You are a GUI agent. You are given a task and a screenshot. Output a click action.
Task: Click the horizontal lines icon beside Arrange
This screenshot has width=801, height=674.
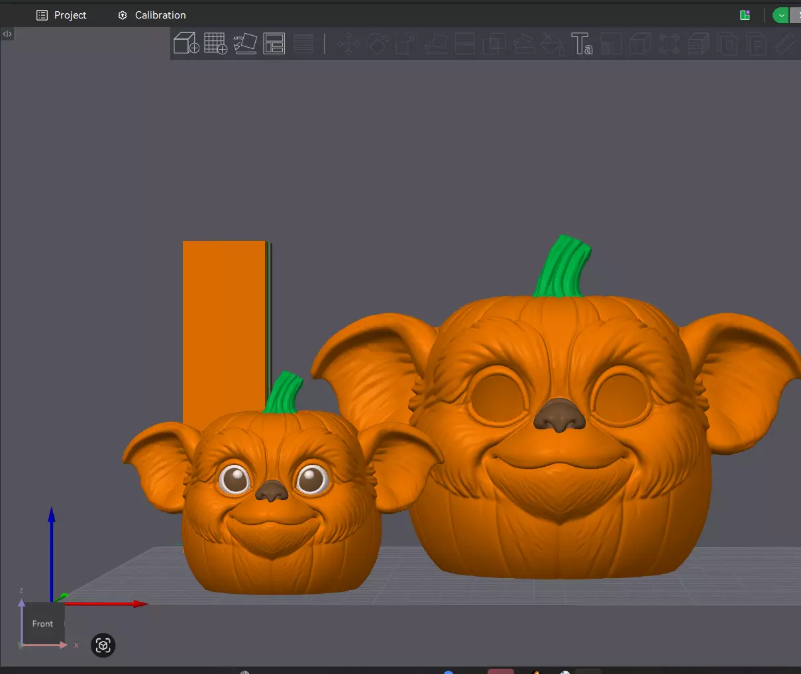[303, 44]
